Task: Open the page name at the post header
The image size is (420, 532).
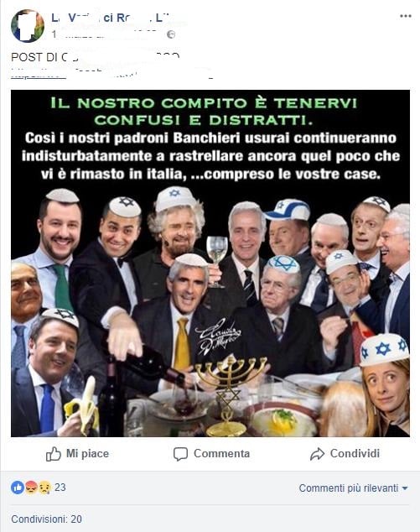Action: pos(109,18)
